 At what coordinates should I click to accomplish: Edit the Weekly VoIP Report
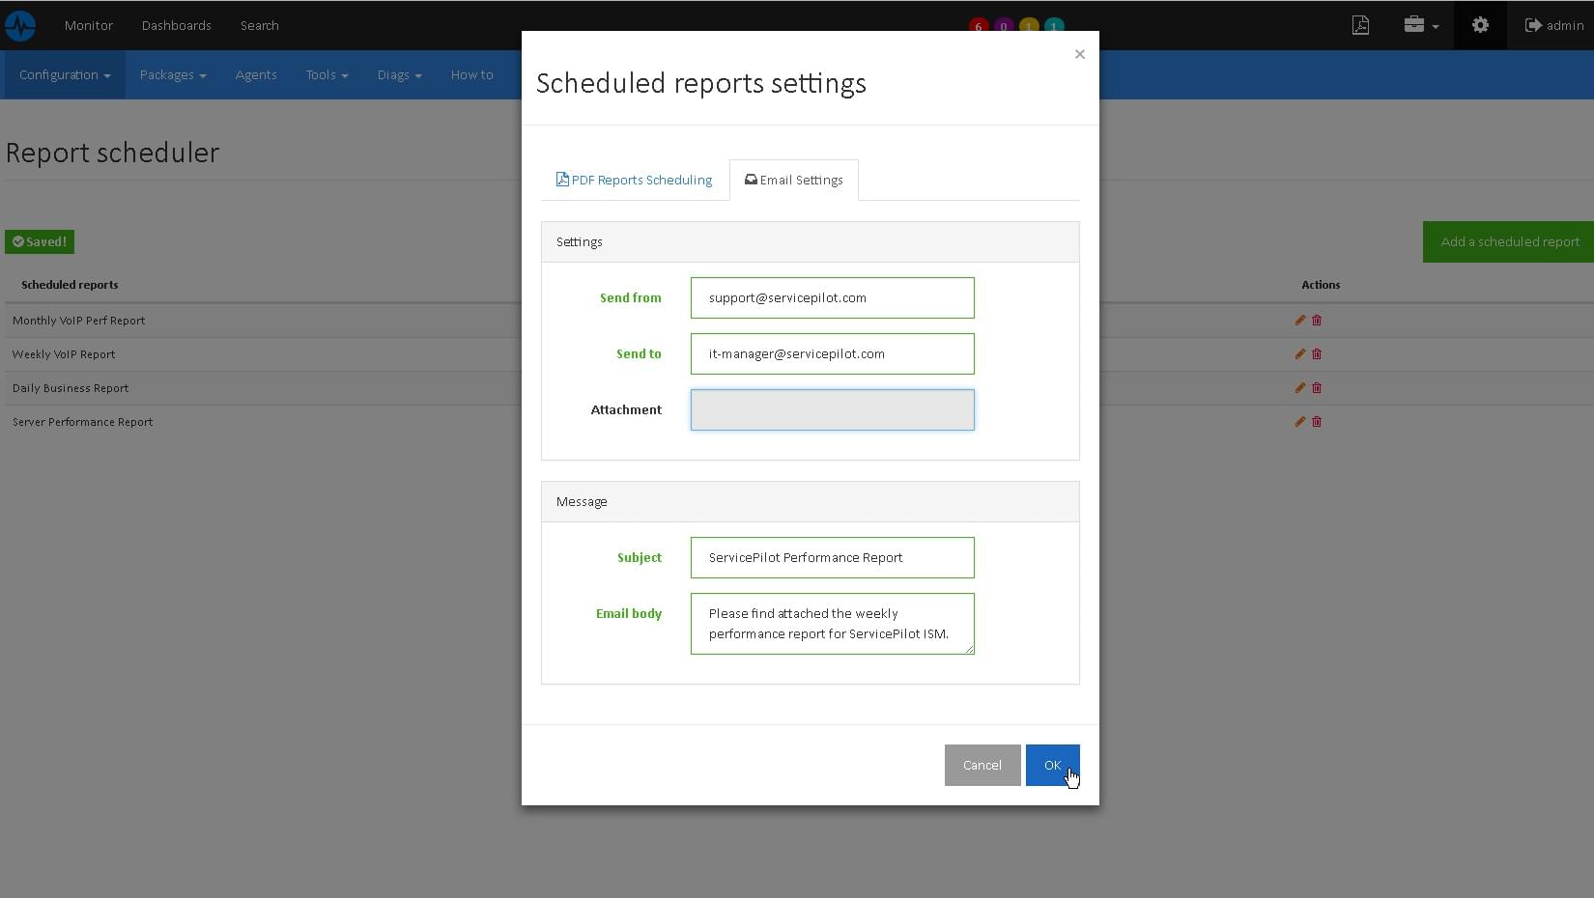1300,353
